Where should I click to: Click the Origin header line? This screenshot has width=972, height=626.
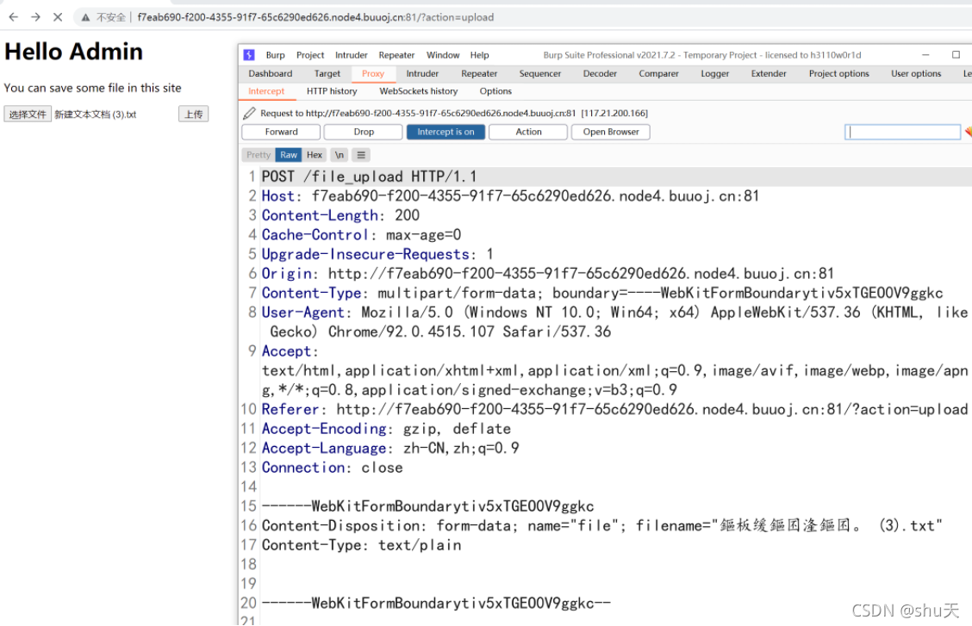(x=548, y=274)
